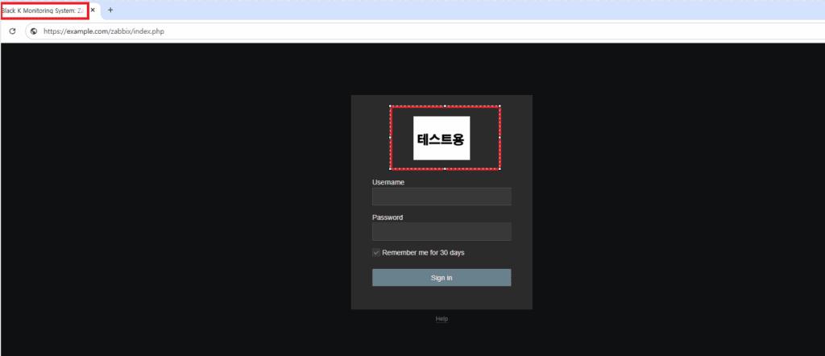This screenshot has height=356, width=825.
Task: Click the browser reload icon
Action: [x=13, y=31]
